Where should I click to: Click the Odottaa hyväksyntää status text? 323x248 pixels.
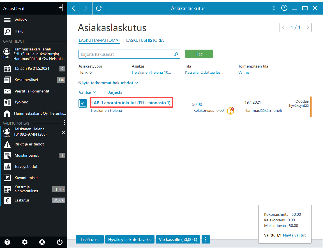coord(299,103)
